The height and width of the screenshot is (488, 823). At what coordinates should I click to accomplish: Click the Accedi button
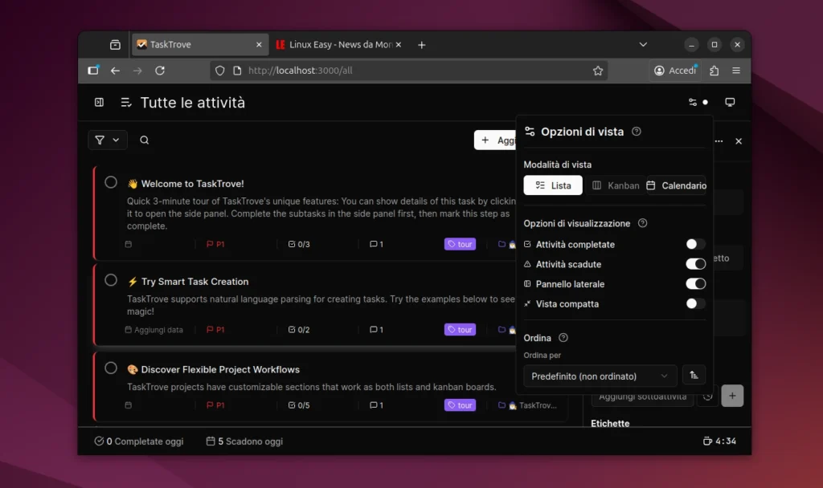pos(675,70)
